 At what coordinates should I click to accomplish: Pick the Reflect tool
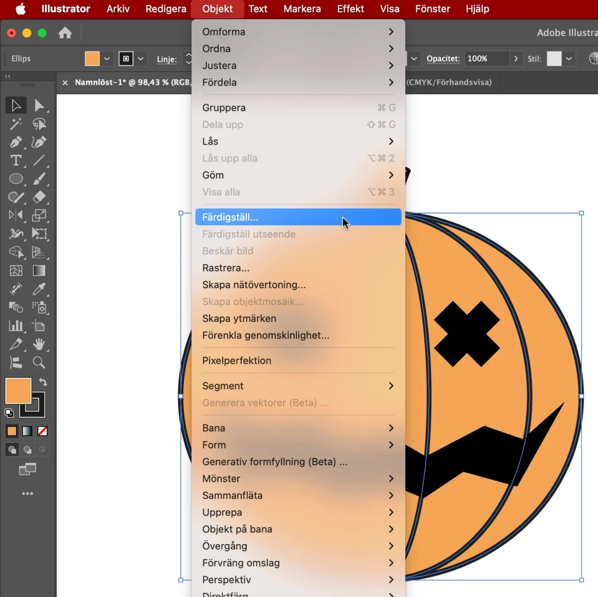(16, 215)
